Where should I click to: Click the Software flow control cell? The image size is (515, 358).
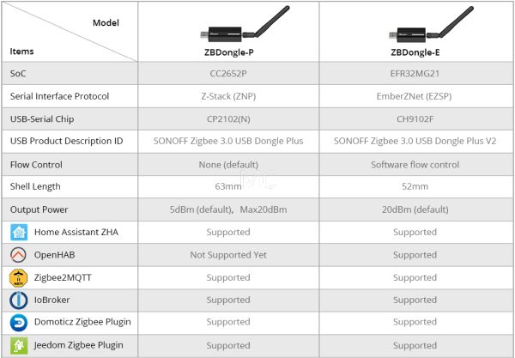[415, 164]
